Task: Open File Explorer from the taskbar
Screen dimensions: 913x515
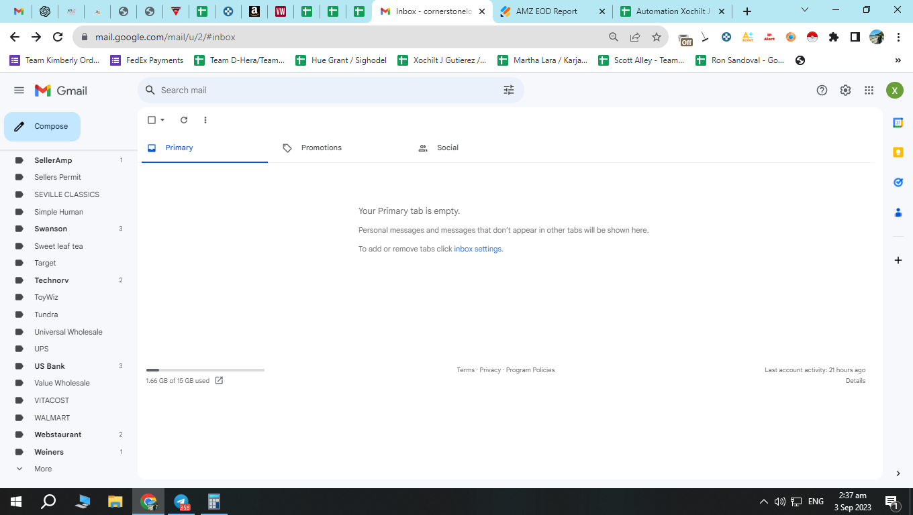Action: point(115,502)
